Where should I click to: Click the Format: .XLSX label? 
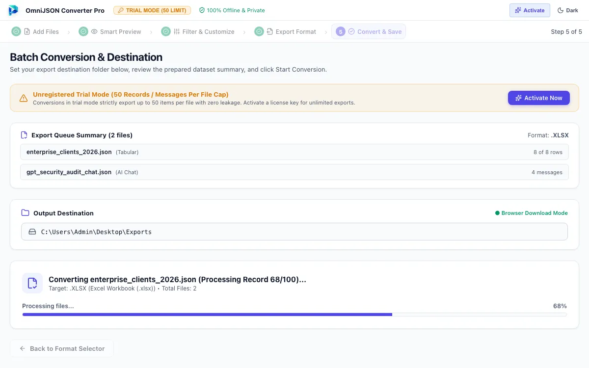(548, 135)
